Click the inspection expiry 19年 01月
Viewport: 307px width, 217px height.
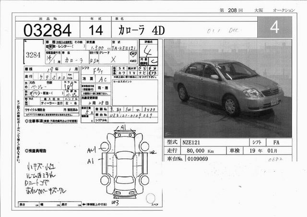[x=263, y=151]
